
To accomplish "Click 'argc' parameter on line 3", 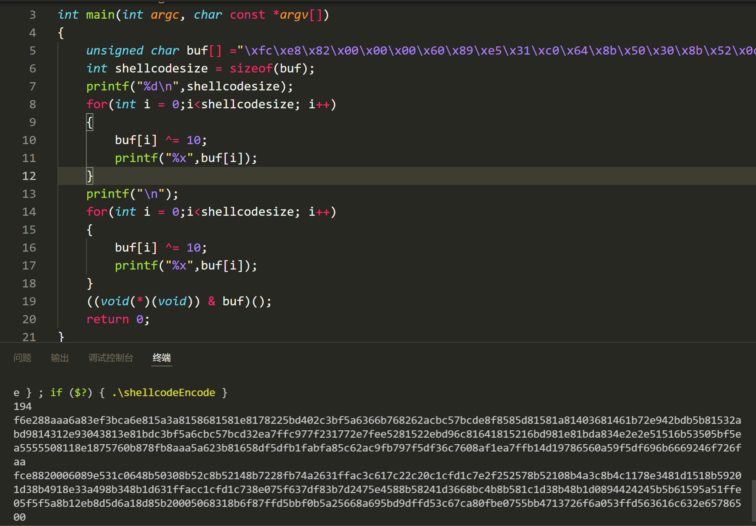I will [165, 15].
